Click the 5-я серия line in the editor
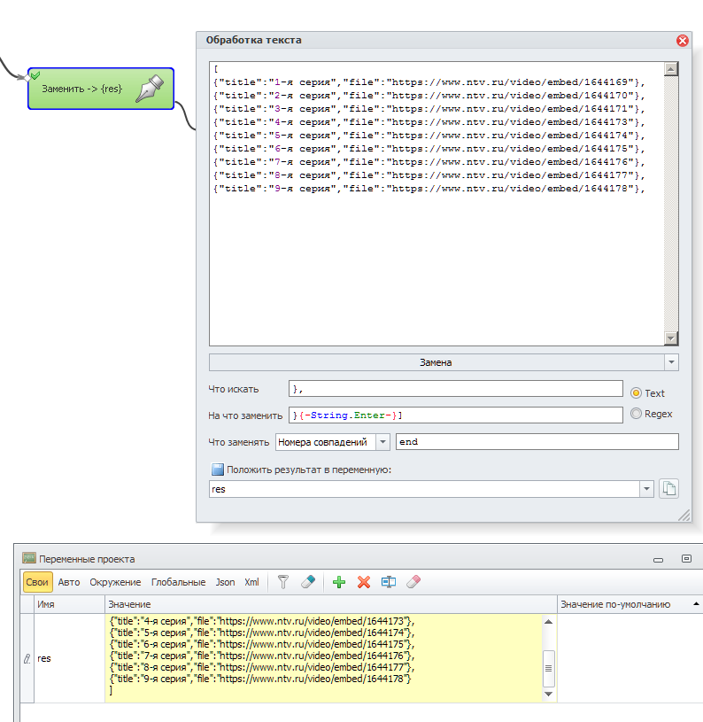The image size is (703, 722). pyautogui.click(x=429, y=136)
